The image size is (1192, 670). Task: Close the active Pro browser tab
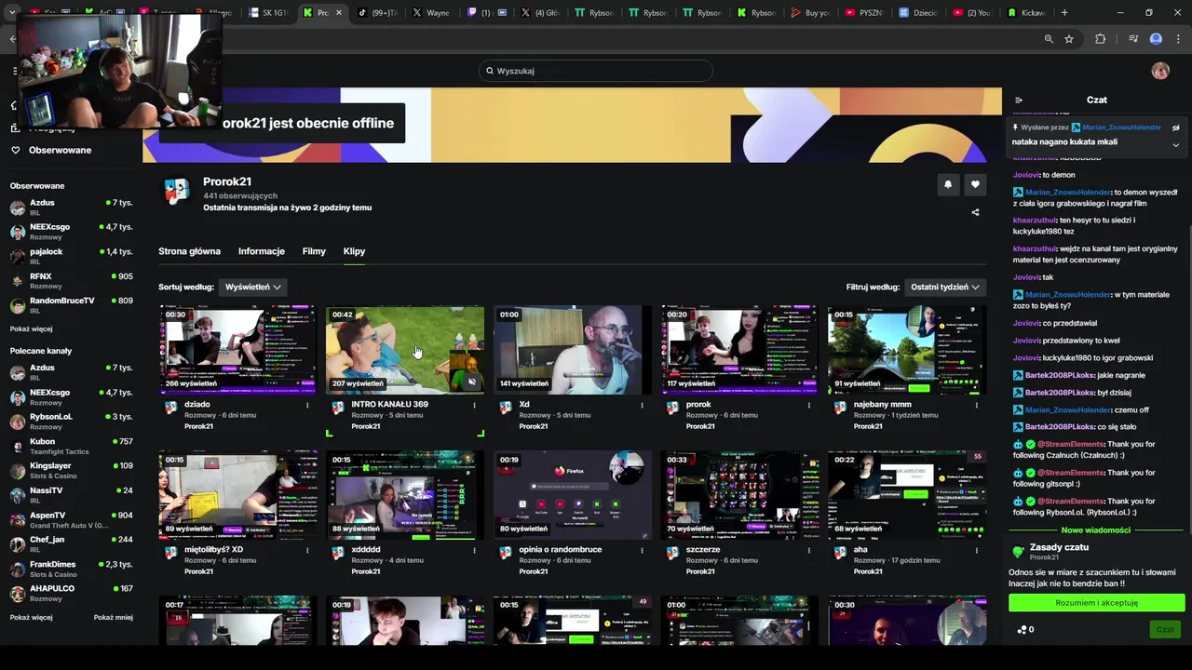point(338,13)
